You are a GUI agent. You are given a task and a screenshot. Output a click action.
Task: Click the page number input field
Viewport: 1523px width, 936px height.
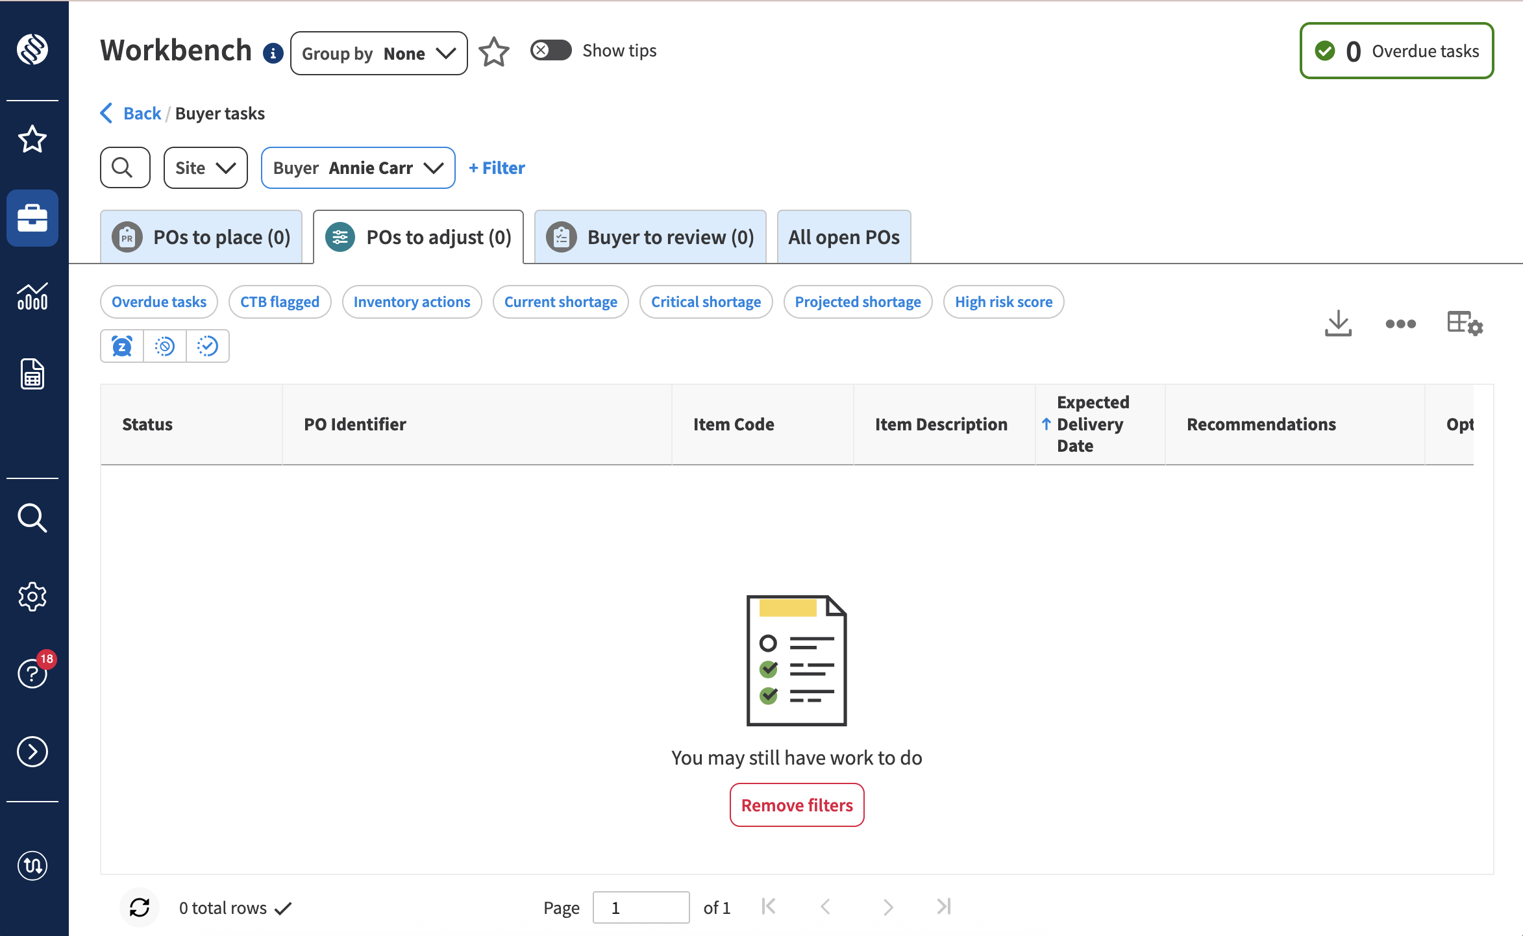[x=641, y=907]
